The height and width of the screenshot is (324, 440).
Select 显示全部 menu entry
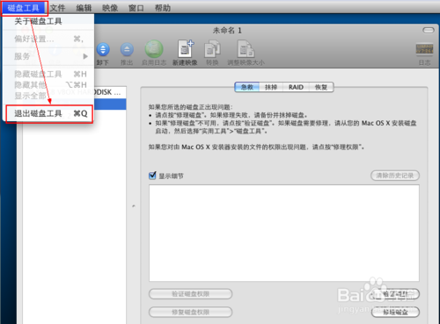(x=48, y=96)
